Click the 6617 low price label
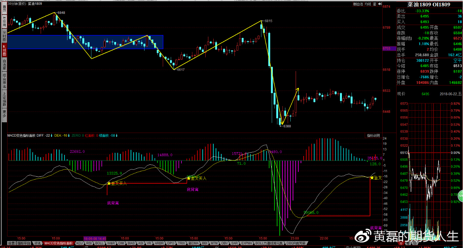This screenshot has height=248, width=463. [181, 70]
